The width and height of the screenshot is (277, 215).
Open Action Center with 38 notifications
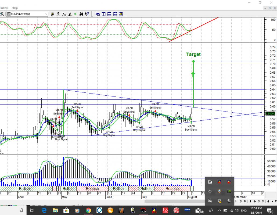[270, 210]
